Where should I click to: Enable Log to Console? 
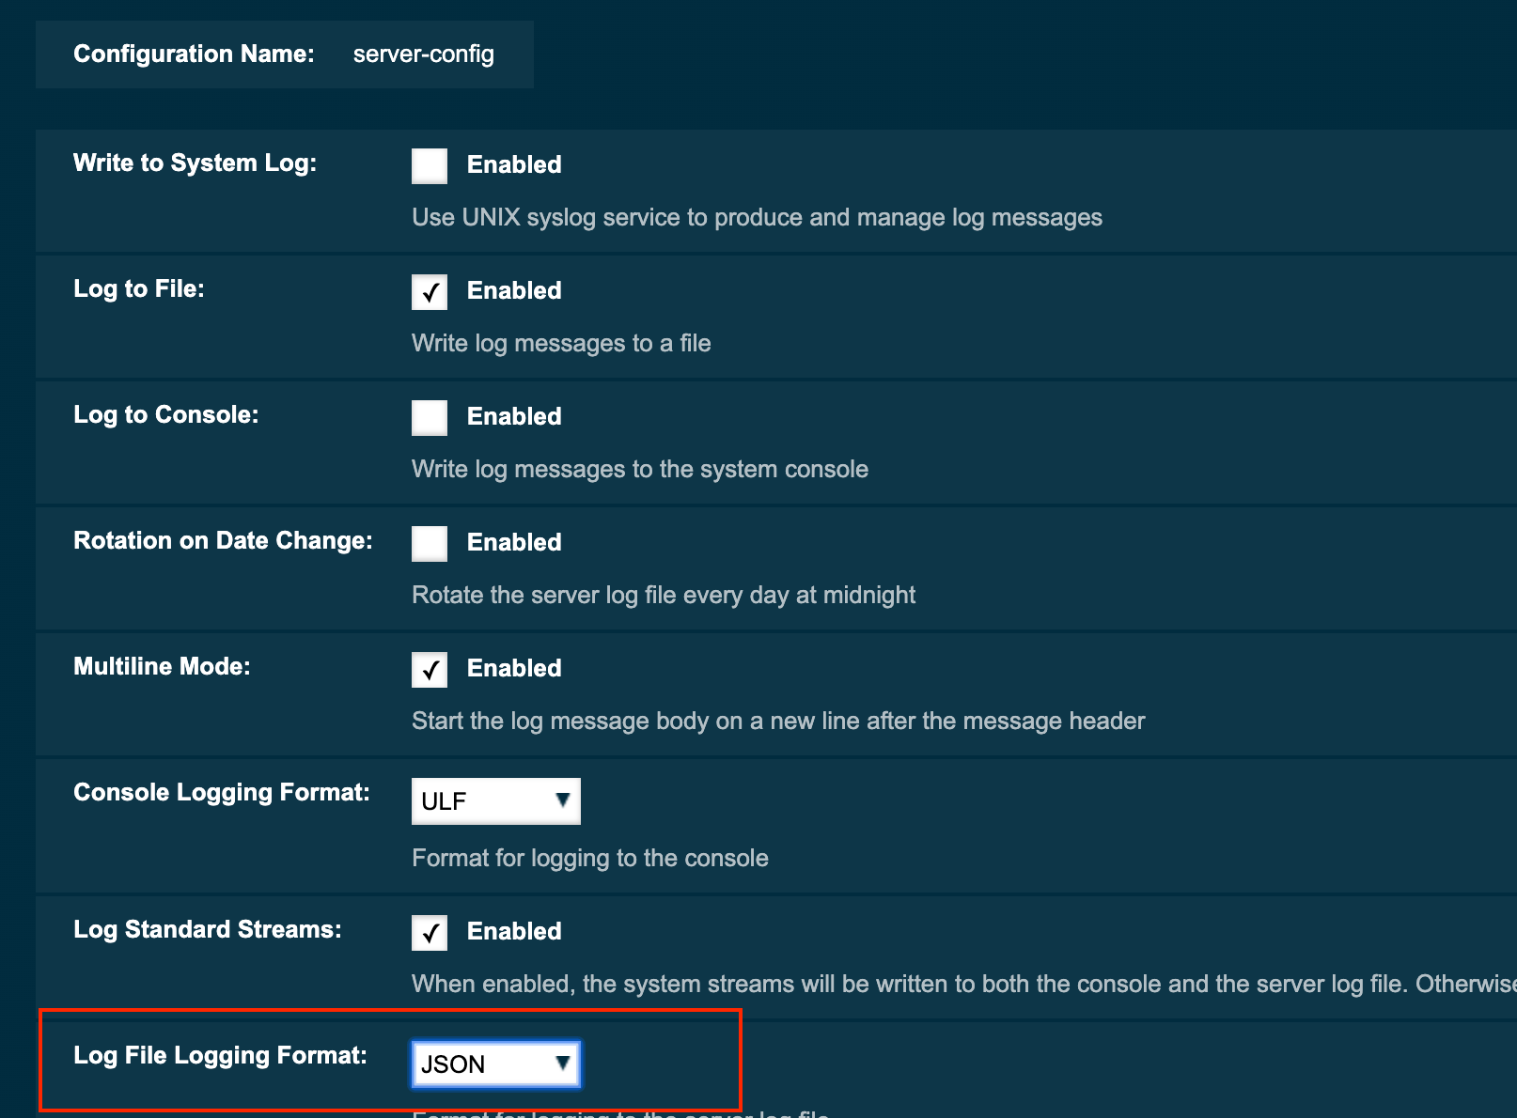click(429, 417)
